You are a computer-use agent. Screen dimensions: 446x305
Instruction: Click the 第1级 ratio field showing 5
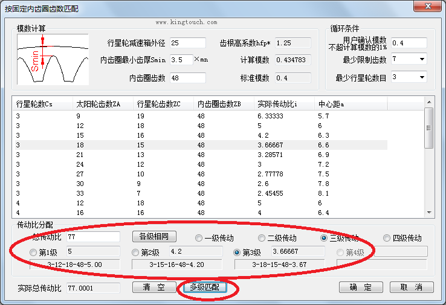tap(93, 251)
